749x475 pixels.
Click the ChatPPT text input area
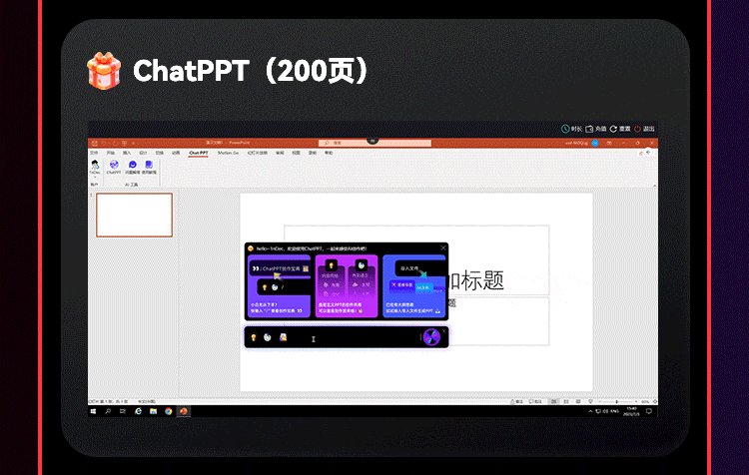[354, 338]
